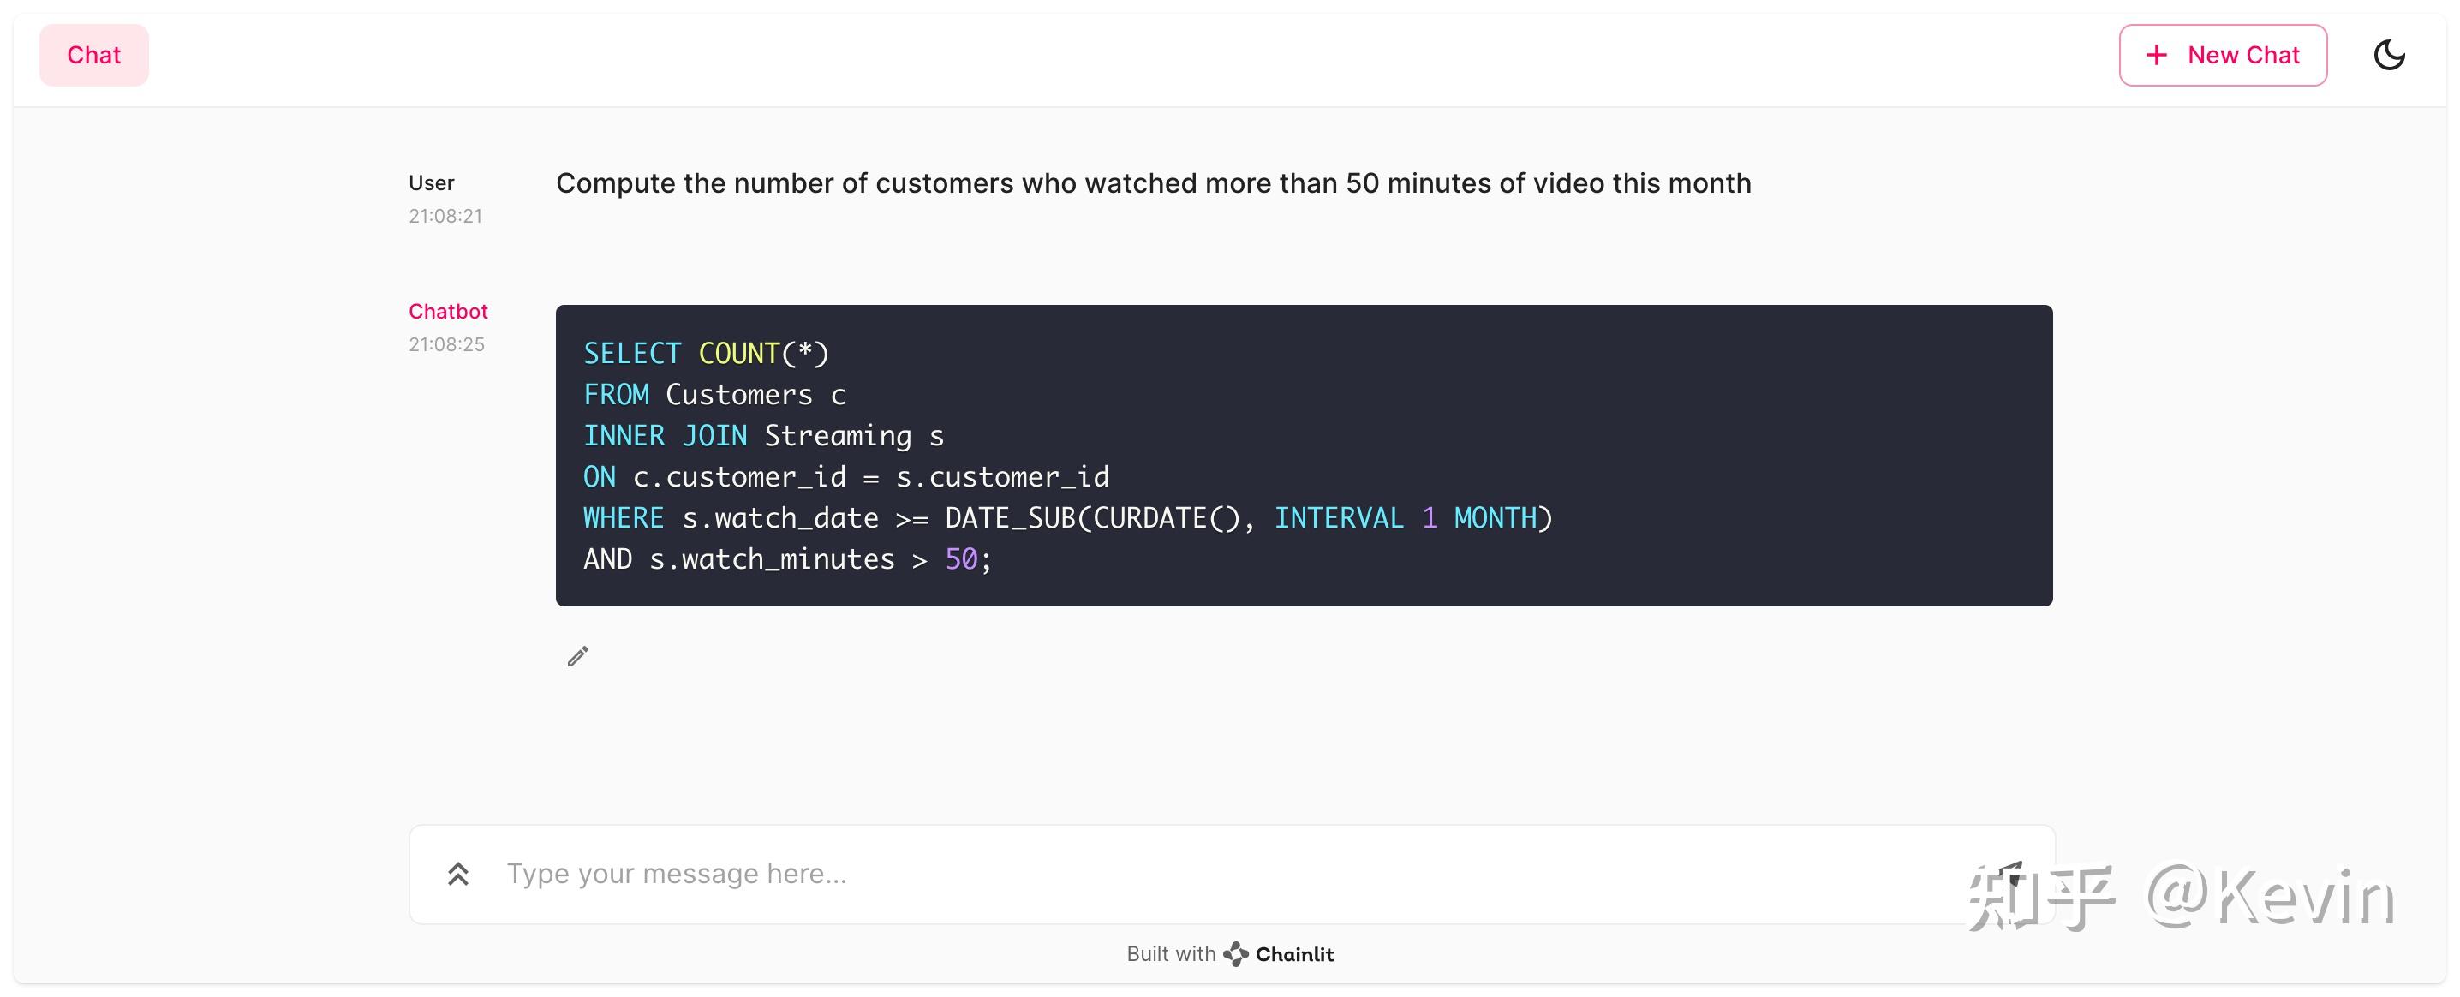
Task: Click the Chatbot author label
Action: tap(448, 311)
